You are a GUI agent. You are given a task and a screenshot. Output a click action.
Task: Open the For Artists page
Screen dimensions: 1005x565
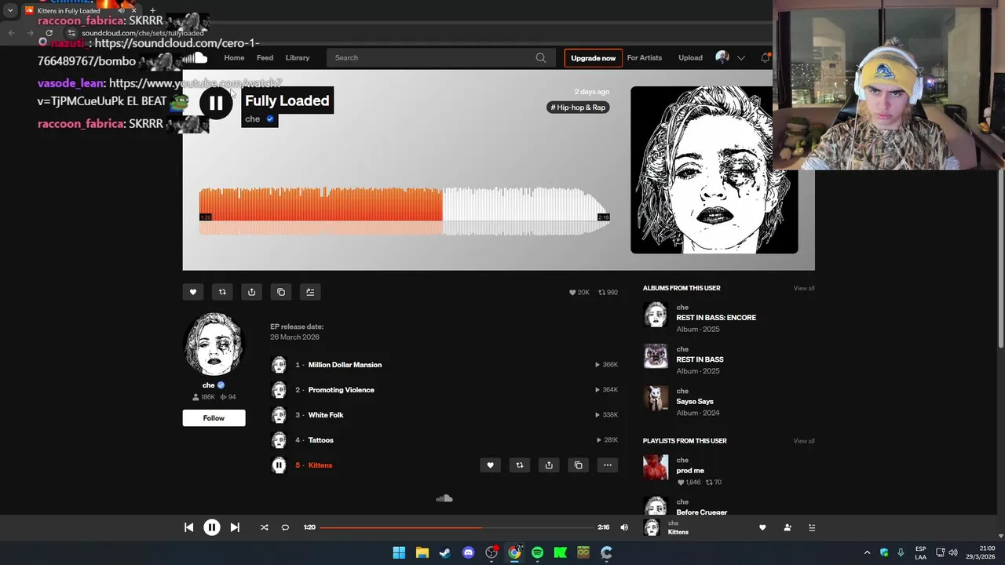tap(645, 58)
